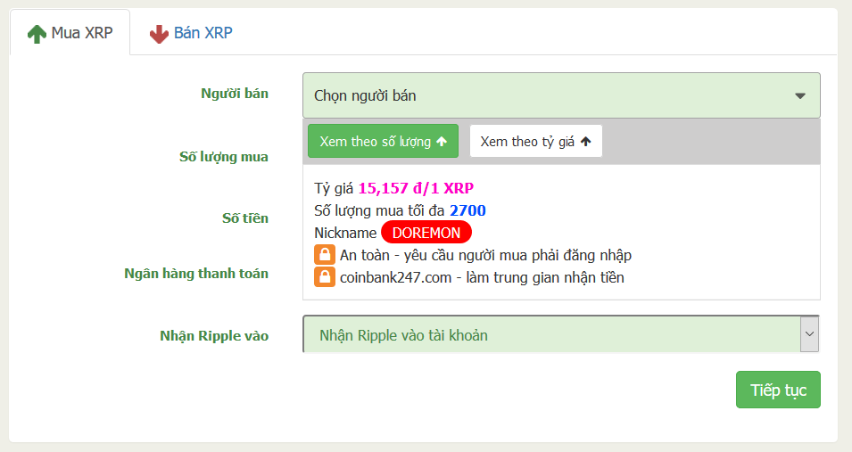Open the Chọn người bán dropdown
The height and width of the screenshot is (452, 852).
pos(561,95)
